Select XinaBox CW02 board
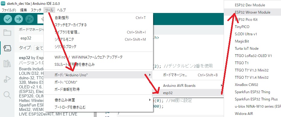Image resolution: width=281 pixels, height=117 pixels. pos(252,84)
